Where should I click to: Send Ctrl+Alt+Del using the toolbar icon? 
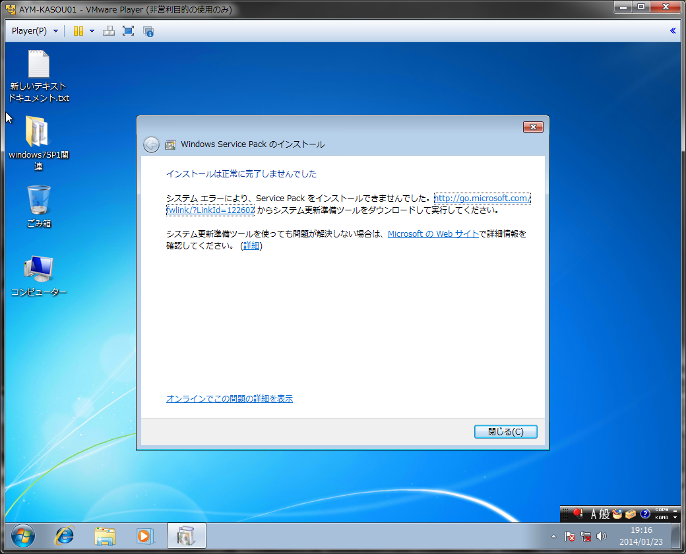point(108,31)
